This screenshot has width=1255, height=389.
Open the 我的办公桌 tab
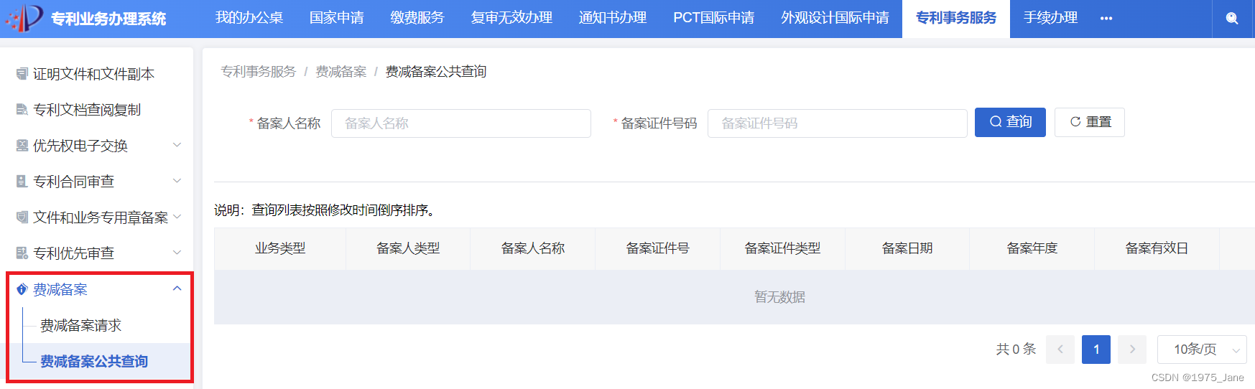[249, 18]
